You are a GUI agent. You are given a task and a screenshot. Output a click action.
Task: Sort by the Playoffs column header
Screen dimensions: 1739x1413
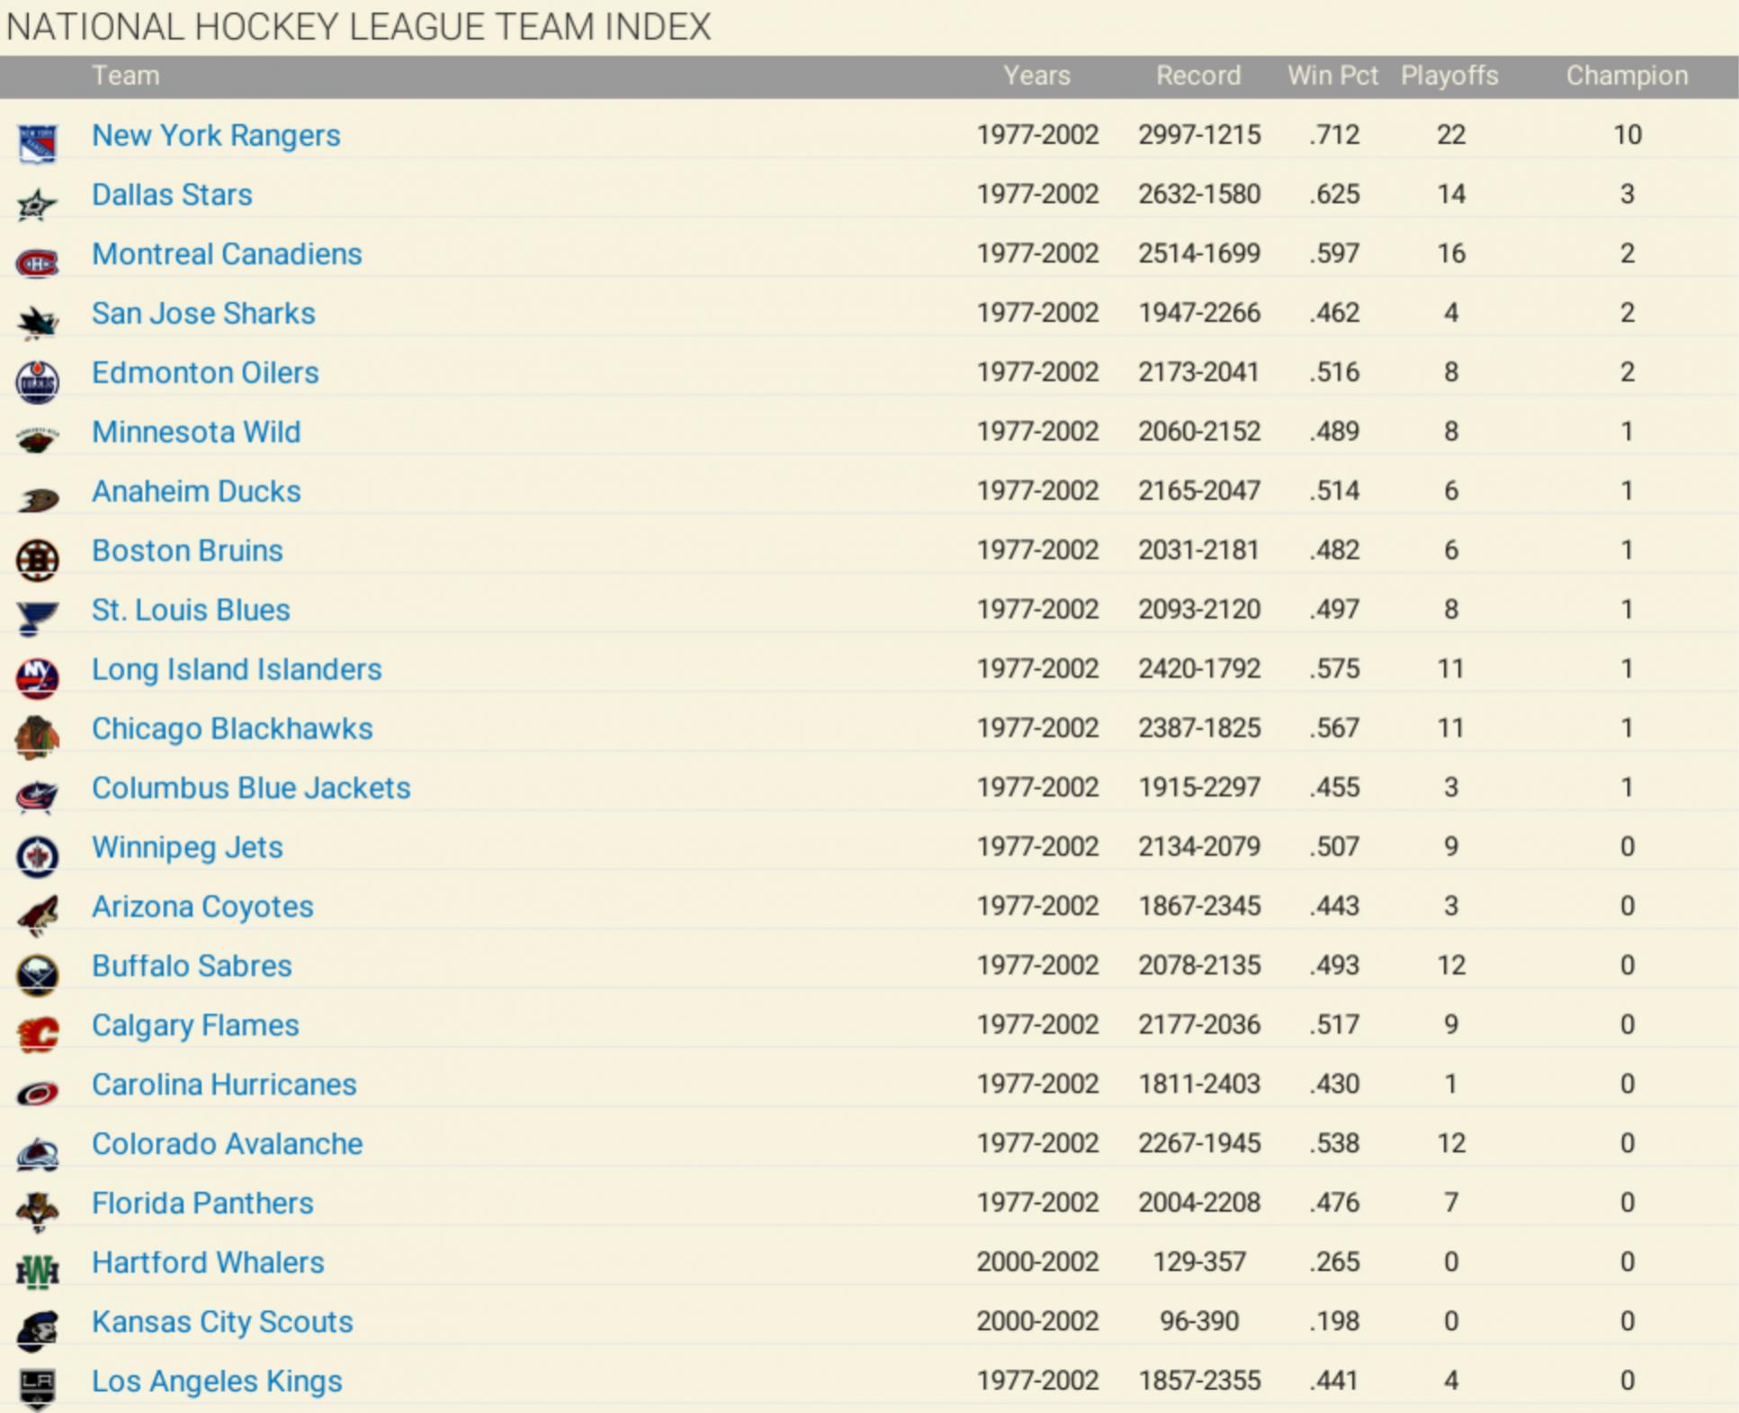[x=1449, y=76]
